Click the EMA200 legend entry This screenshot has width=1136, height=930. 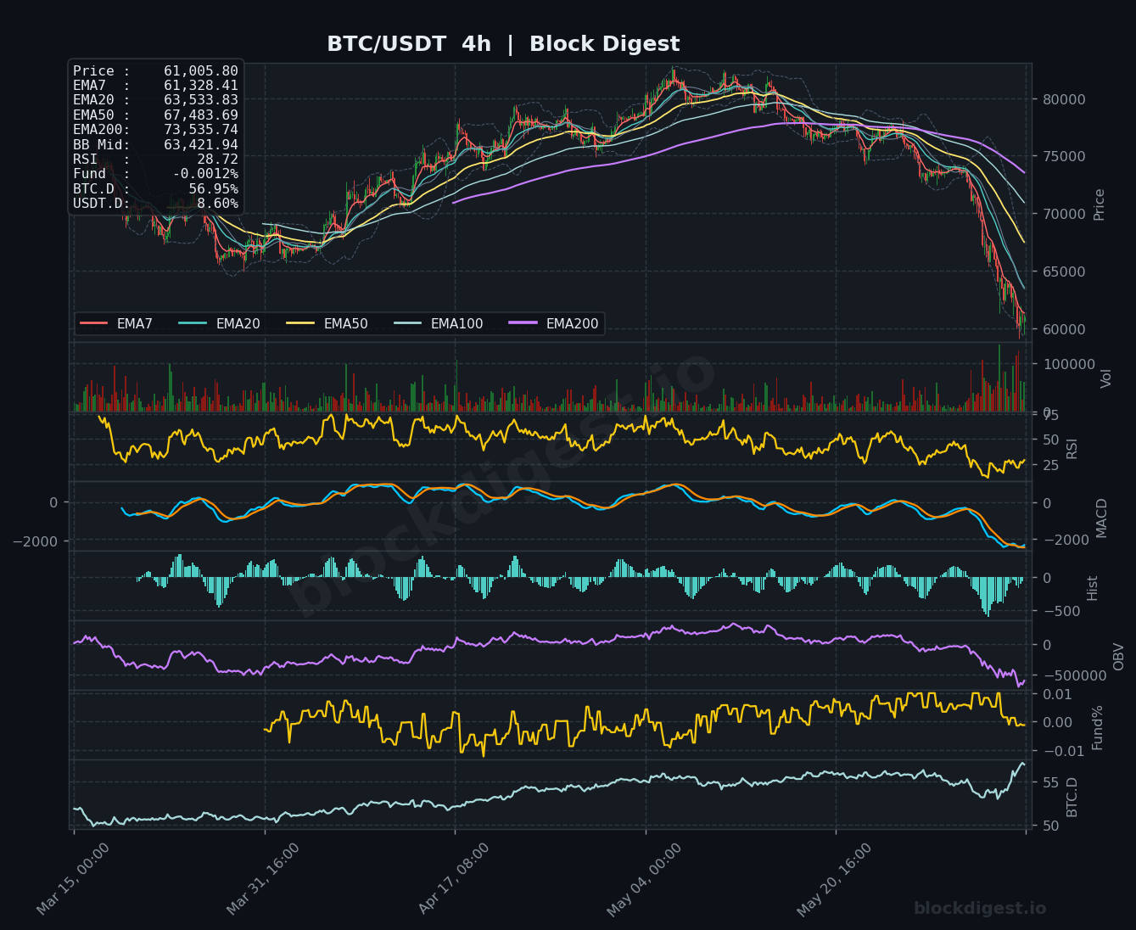click(555, 323)
